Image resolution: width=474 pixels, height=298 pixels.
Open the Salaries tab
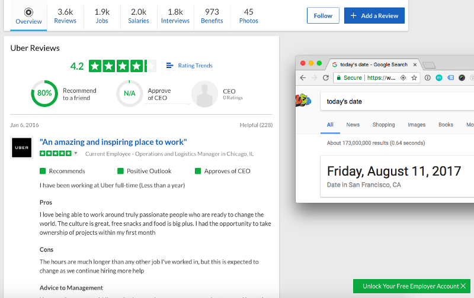point(139,16)
